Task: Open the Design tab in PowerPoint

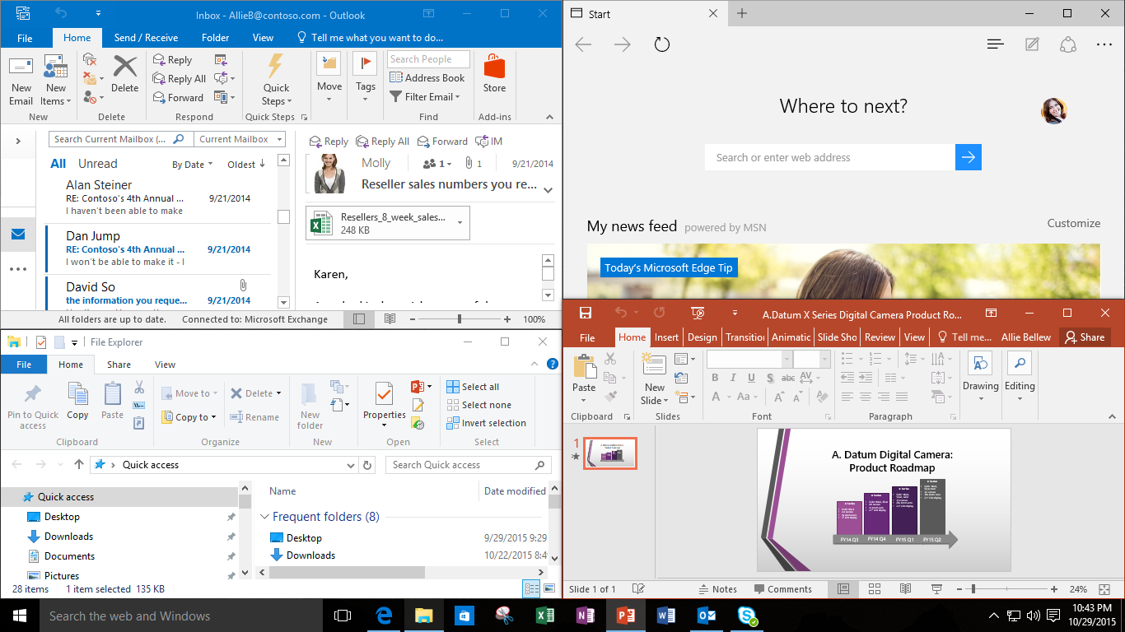Action: [702, 337]
